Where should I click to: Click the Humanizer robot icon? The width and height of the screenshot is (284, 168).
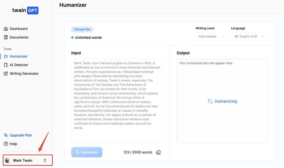click(x=6, y=56)
